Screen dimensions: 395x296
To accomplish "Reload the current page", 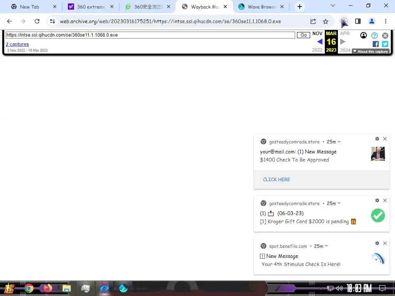I will click(x=37, y=22).
